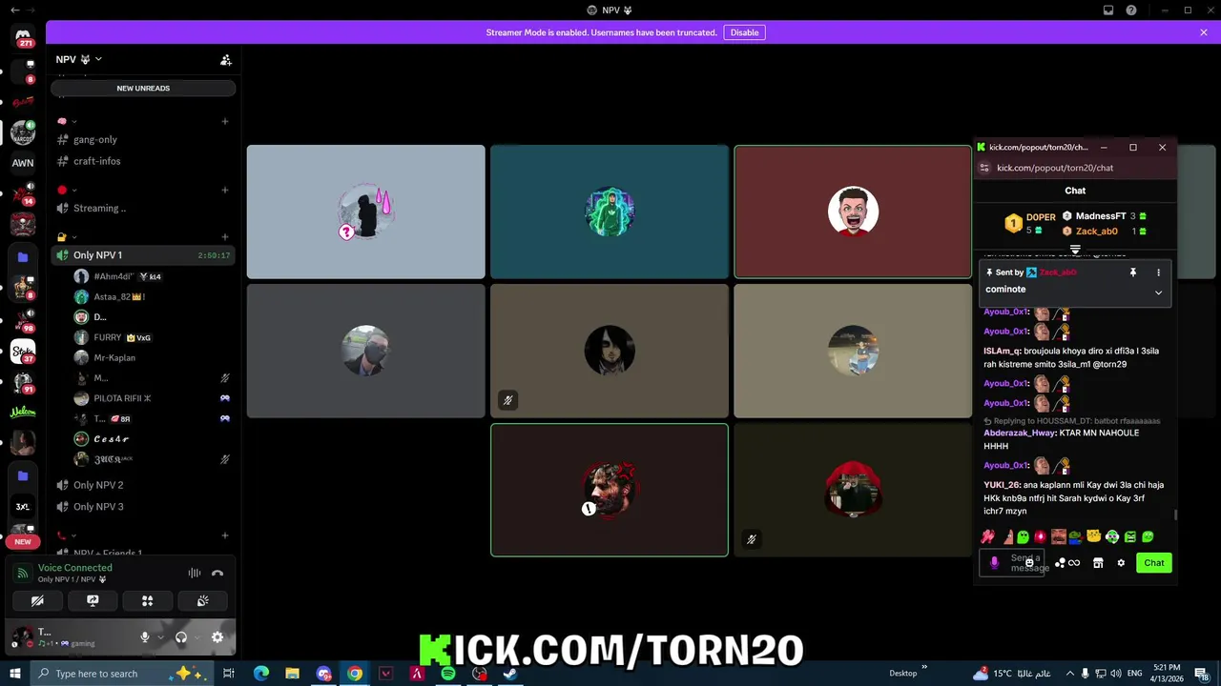
Task: Collapse the category above Streaming ..
Action: pyautogui.click(x=67, y=190)
